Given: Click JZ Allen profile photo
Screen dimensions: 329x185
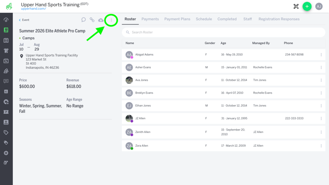Looking at the screenshot, I should click(x=129, y=119).
